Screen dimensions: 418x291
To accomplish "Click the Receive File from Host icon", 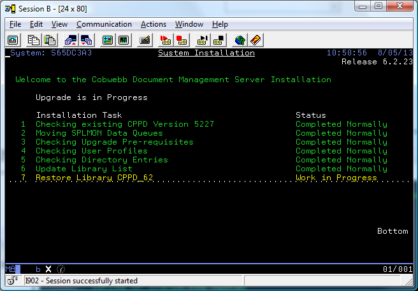I will pos(87,40).
